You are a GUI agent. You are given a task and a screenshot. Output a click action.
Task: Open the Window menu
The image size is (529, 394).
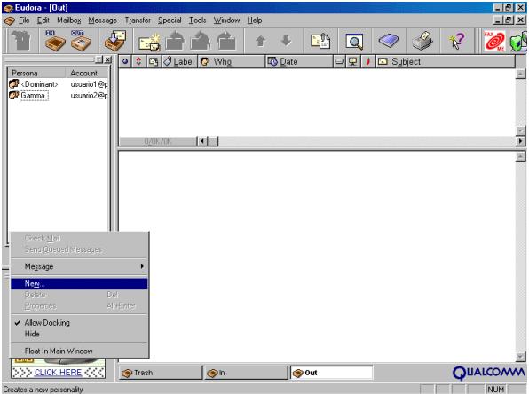click(x=226, y=20)
